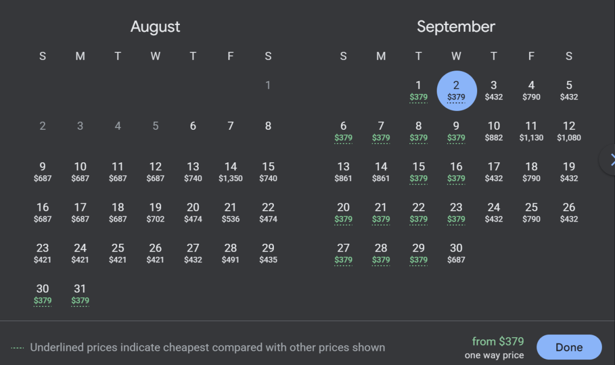
Task: Select August 19 priced at $702
Action: tap(155, 213)
